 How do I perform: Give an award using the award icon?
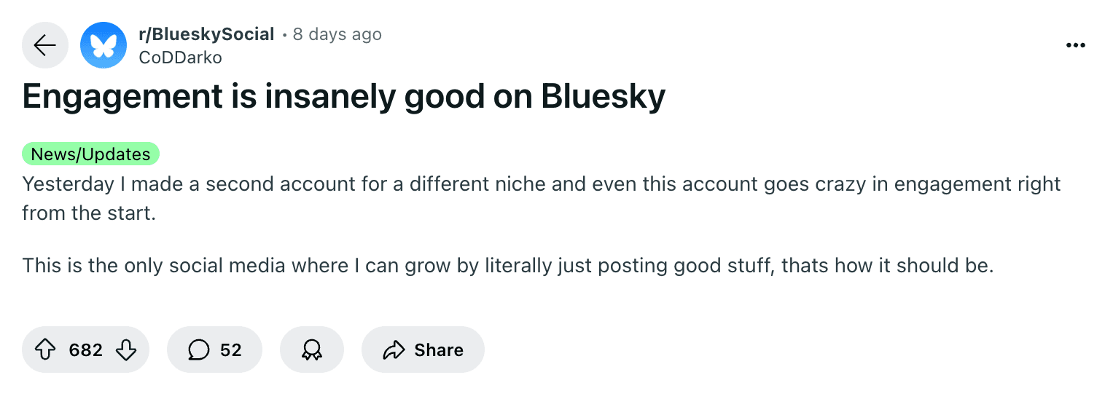tap(311, 350)
